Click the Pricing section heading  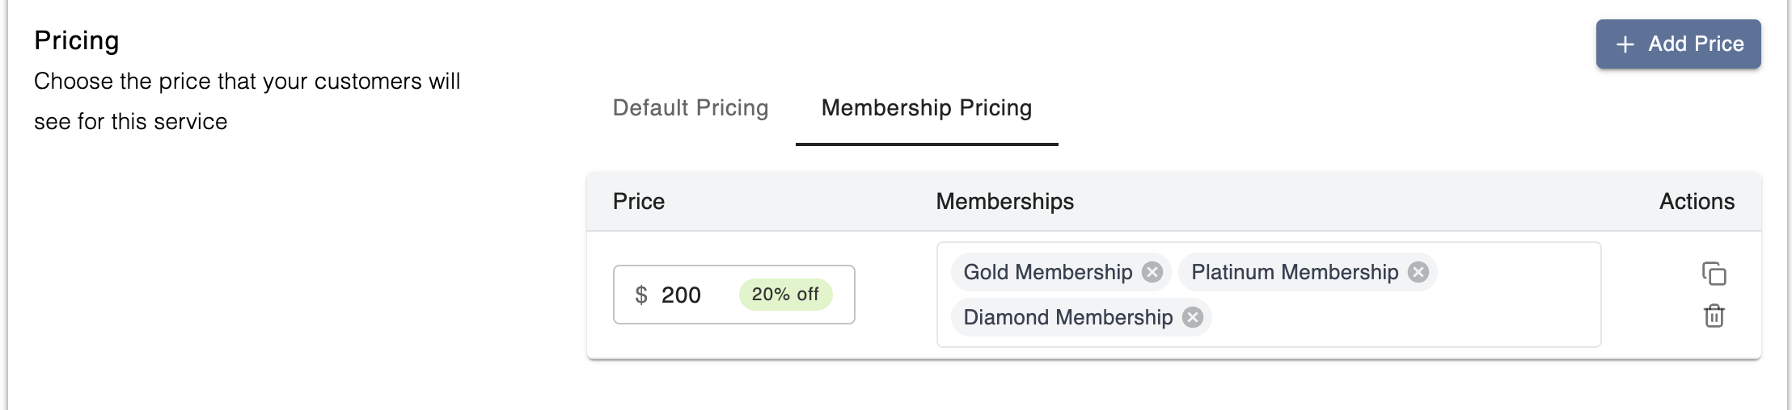click(x=77, y=40)
